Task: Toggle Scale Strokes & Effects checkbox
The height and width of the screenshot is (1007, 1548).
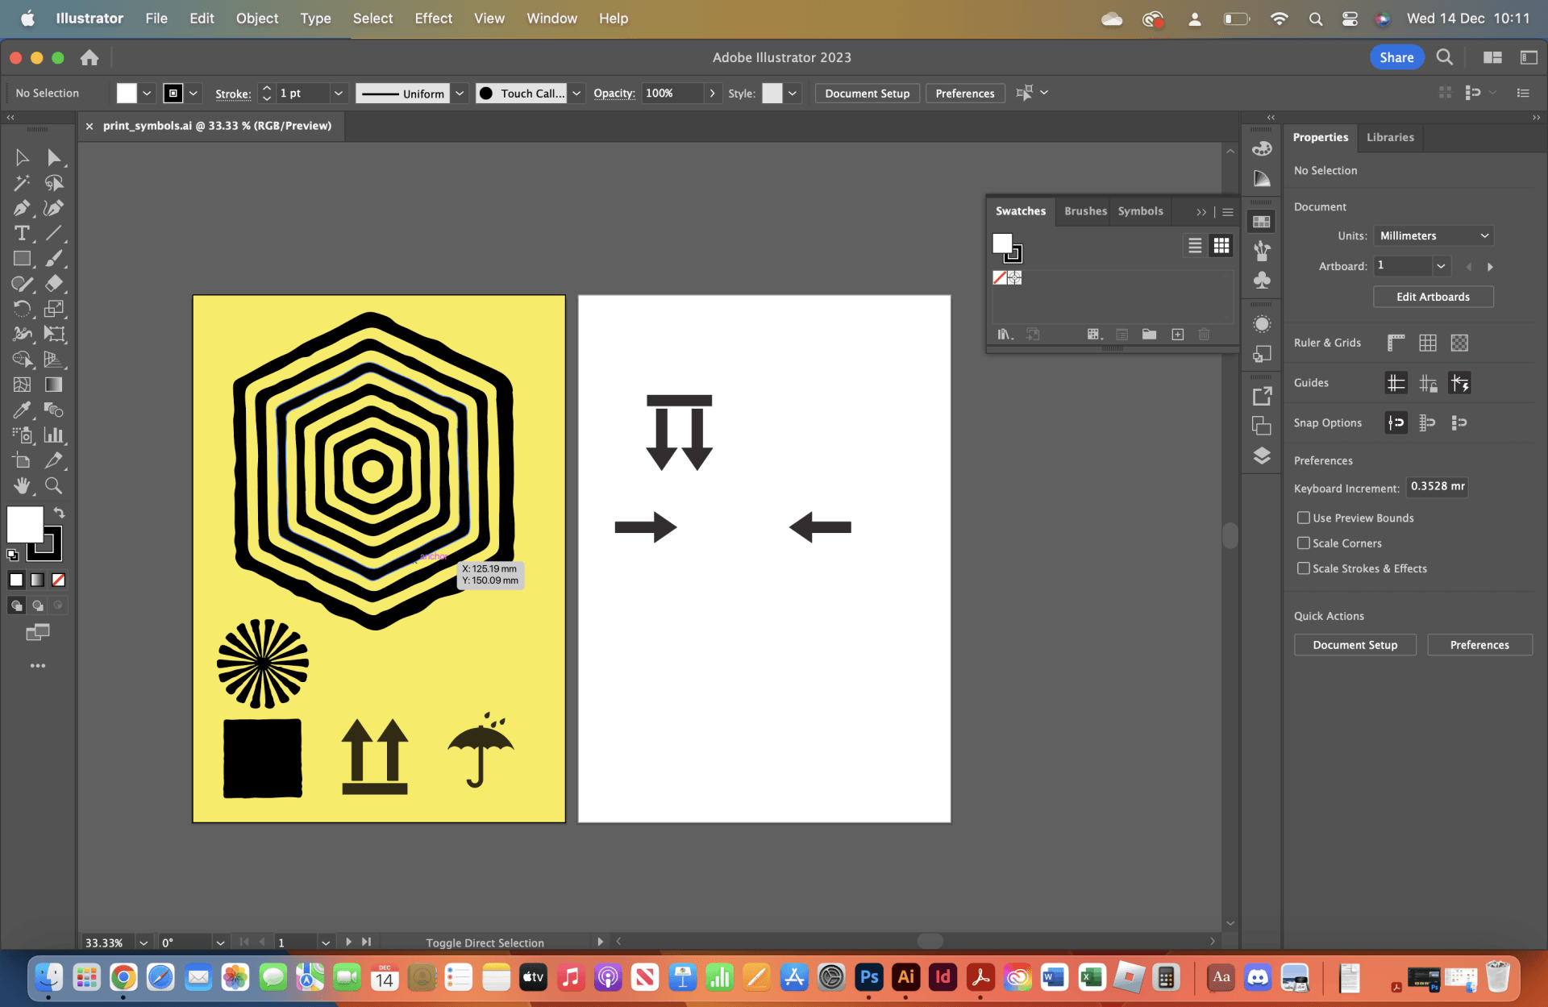Action: (1303, 568)
